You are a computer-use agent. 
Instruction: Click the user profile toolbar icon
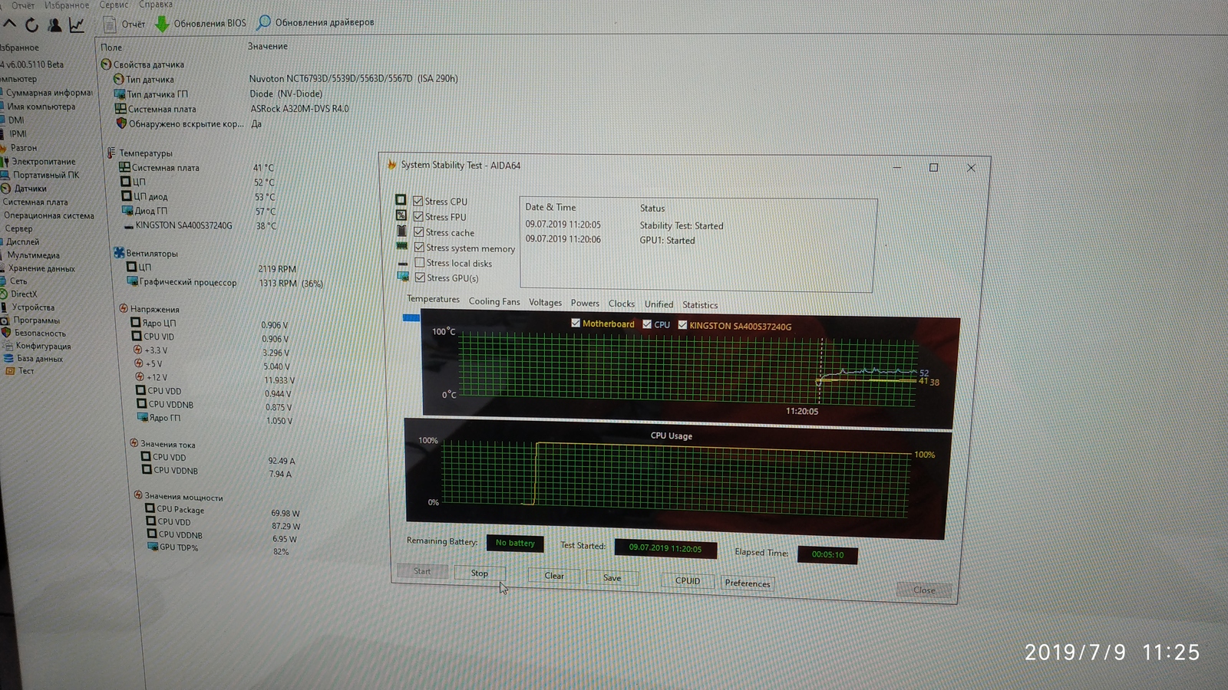point(54,25)
